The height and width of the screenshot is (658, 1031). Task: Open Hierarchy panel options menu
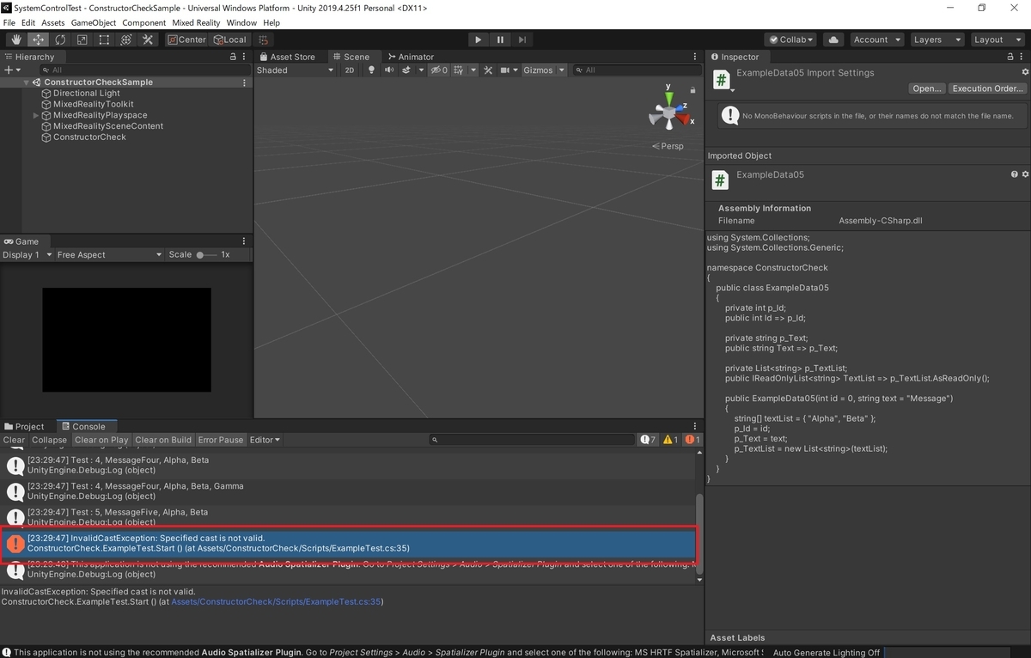pos(245,57)
